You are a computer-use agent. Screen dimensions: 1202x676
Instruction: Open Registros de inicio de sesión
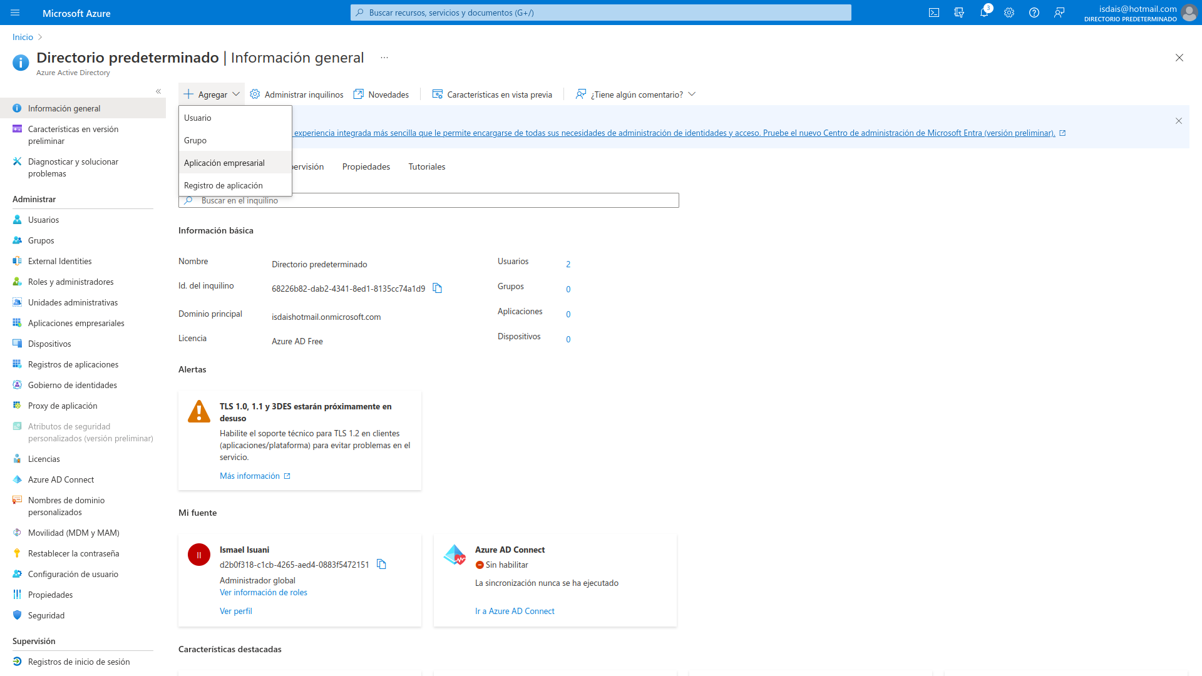83,662
